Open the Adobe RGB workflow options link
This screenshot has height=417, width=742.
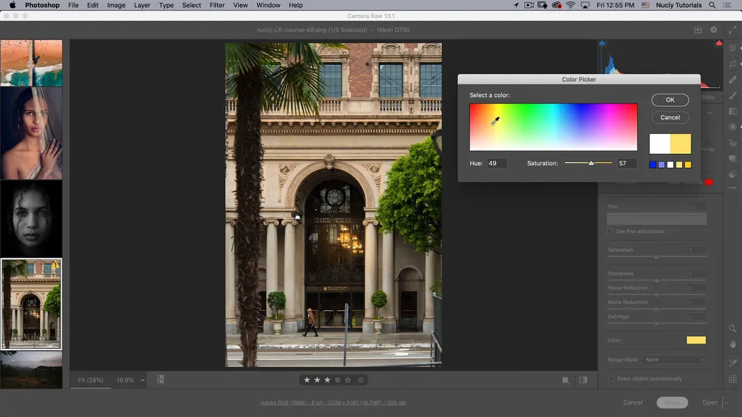point(333,403)
